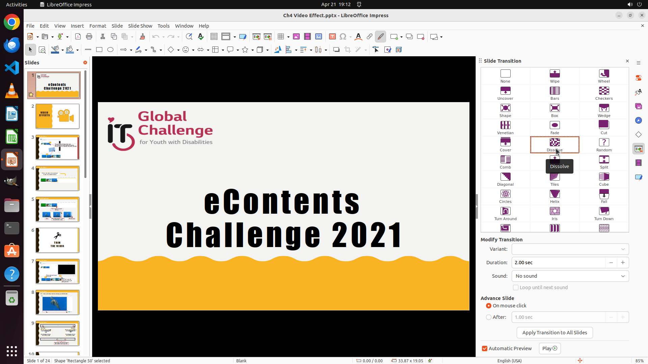Click the Export as PDF toolbar icon
Screen dimensions: 648x364
(78, 37)
